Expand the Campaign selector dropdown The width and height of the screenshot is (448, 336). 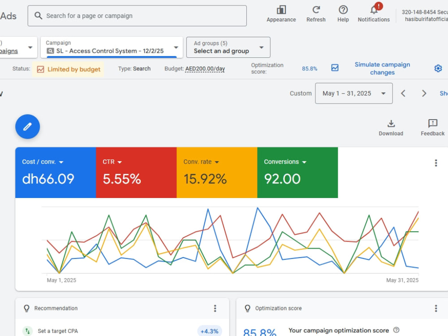tap(176, 47)
